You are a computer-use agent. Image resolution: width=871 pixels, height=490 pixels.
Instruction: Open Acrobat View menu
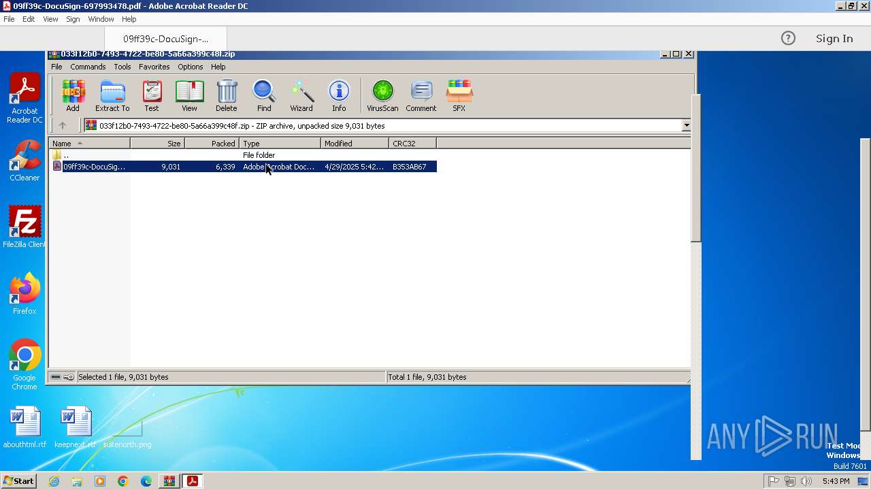(50, 19)
